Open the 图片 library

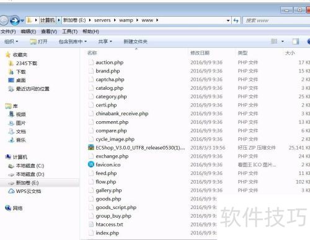point(20,123)
